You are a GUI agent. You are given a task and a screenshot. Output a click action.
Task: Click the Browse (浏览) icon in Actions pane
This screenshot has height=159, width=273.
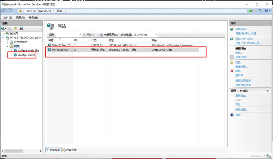[x=232, y=62]
